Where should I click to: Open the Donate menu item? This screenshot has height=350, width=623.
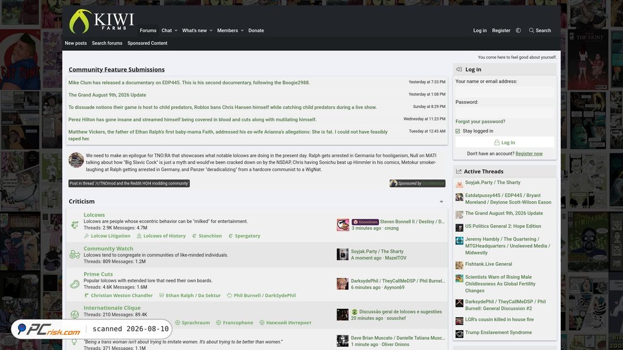256,31
